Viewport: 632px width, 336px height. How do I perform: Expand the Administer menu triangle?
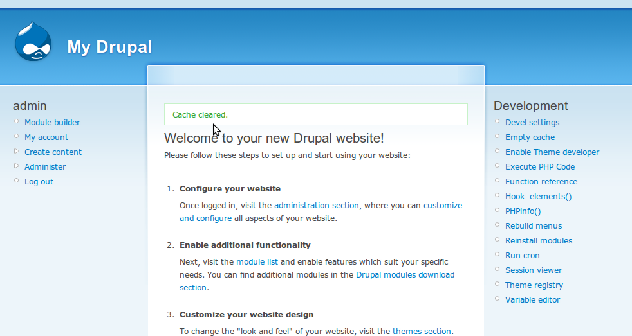pyautogui.click(x=17, y=166)
